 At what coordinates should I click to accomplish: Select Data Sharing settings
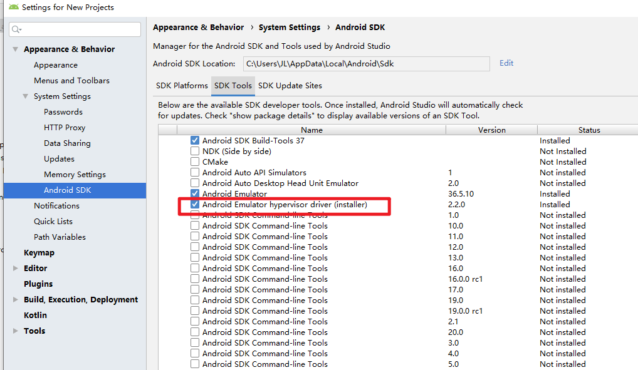pyautogui.click(x=67, y=143)
